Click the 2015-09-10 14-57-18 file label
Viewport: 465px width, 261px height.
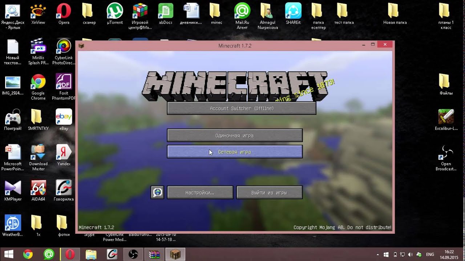(166, 237)
